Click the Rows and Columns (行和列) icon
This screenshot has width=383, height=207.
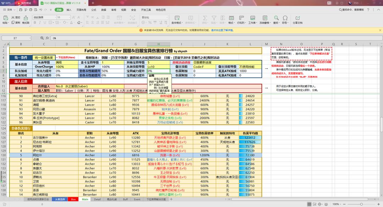coord(242,18)
